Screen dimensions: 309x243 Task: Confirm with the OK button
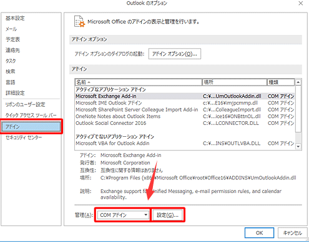click(259, 233)
